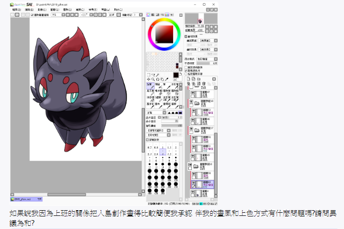Open the paint effect dropdown

point(208,50)
